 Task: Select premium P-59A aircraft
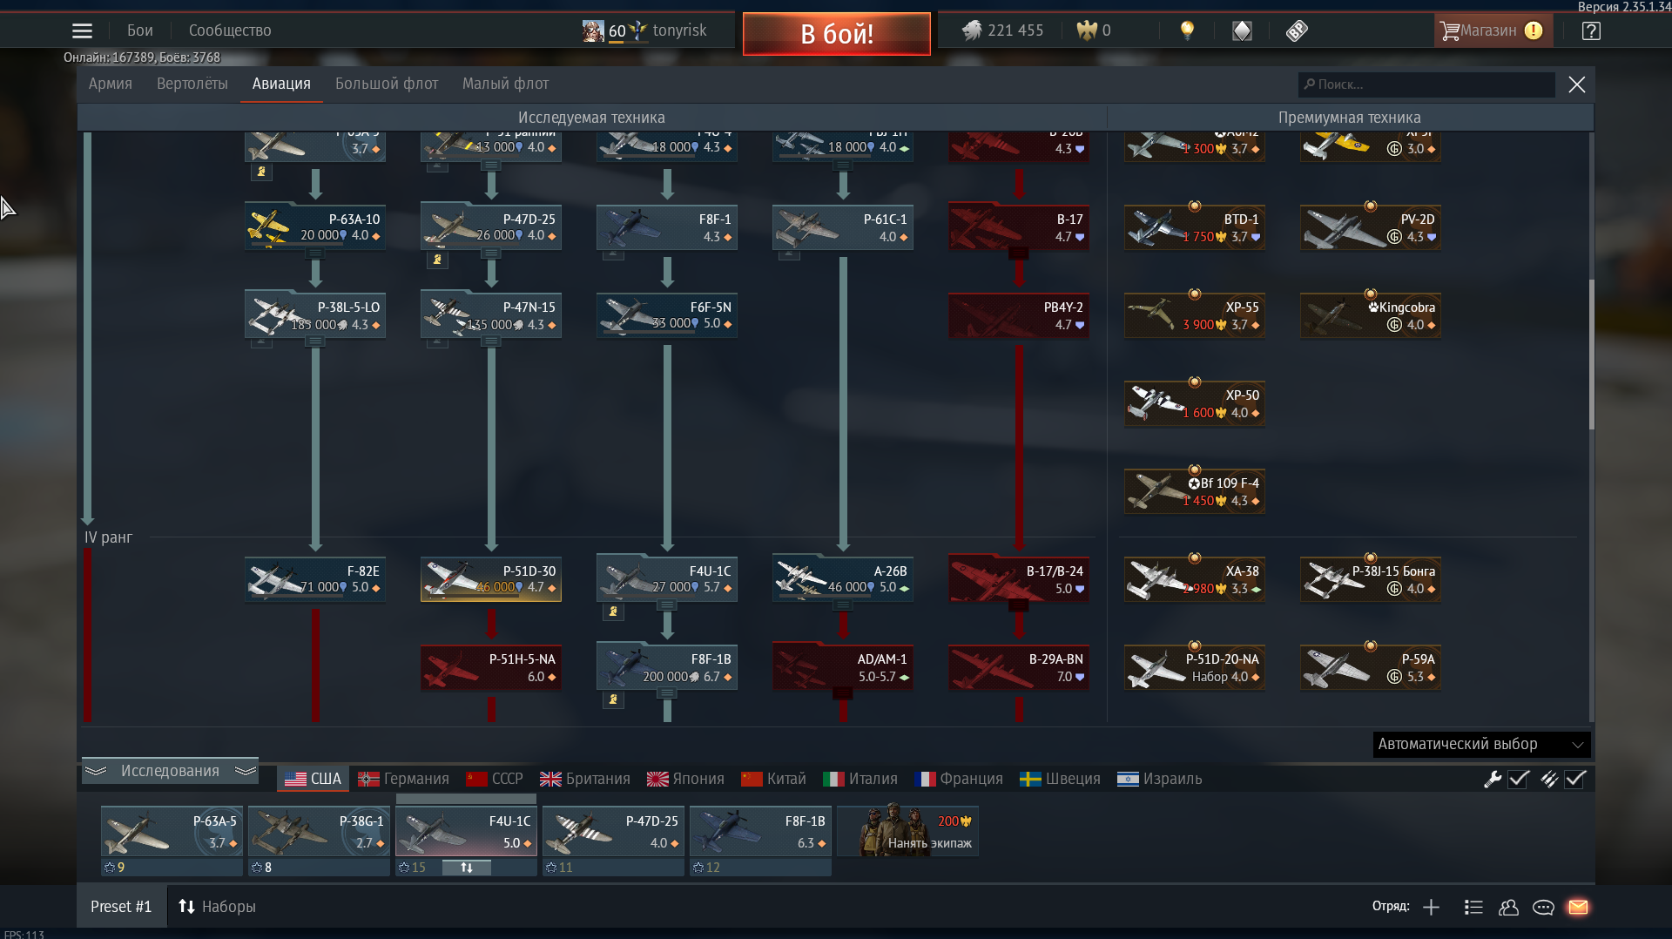point(1371,667)
